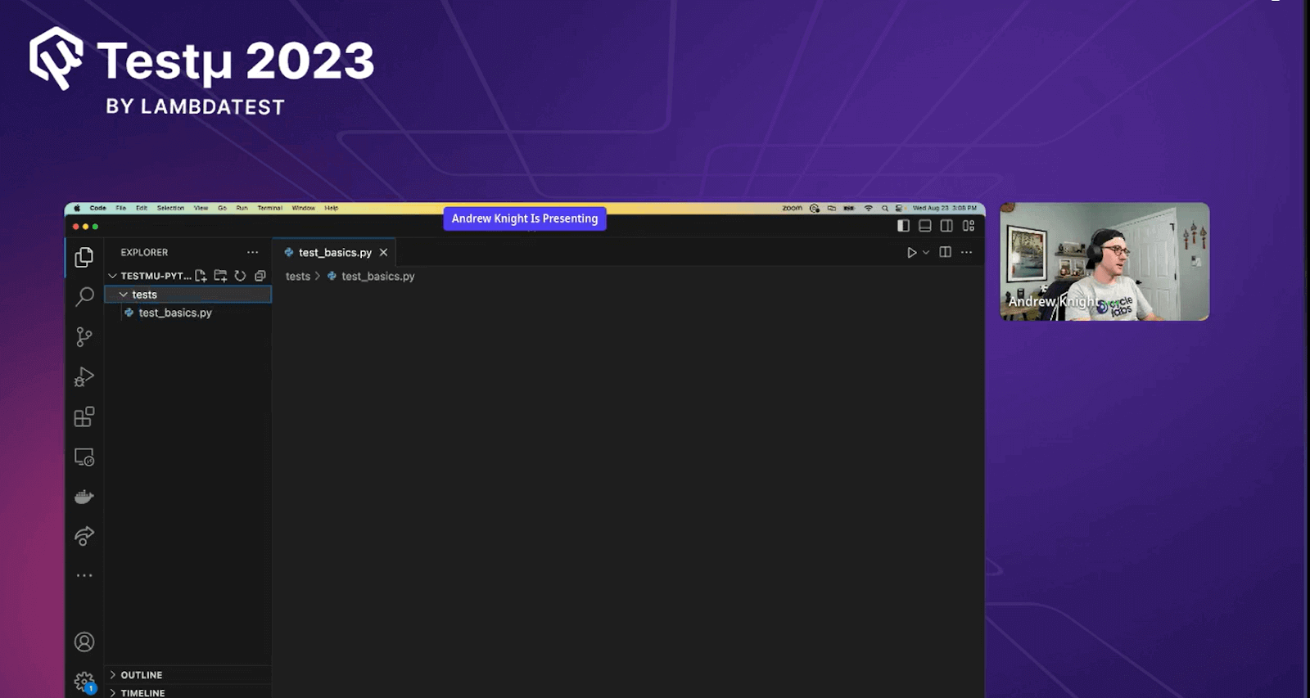This screenshot has height=698, width=1310.
Task: Close the test_basics.py tab
Action: coord(383,252)
